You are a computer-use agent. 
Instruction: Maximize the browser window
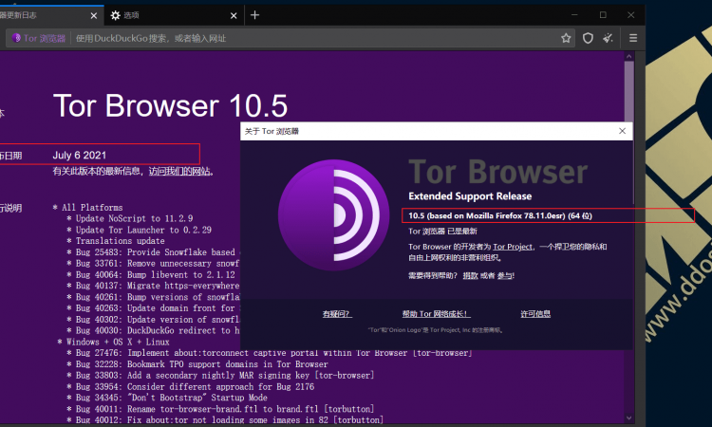pyautogui.click(x=603, y=15)
